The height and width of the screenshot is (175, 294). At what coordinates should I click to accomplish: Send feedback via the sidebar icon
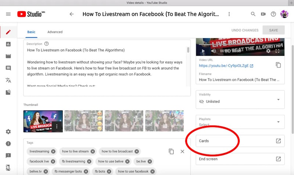click(8, 156)
